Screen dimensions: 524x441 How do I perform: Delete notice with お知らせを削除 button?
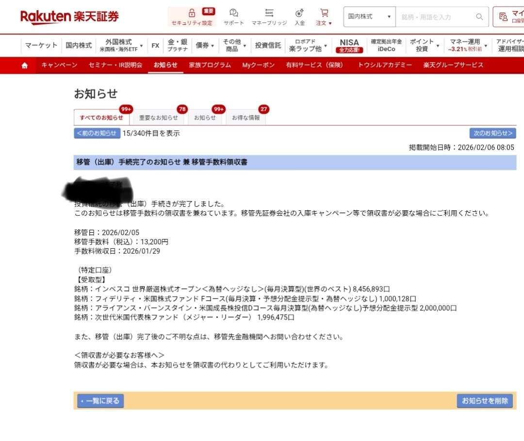485,401
